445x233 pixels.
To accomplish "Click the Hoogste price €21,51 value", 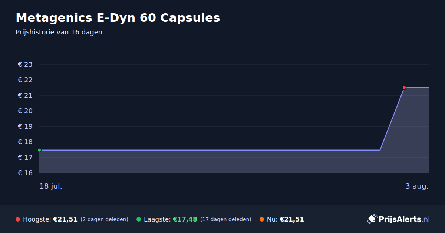I will tap(65, 219).
